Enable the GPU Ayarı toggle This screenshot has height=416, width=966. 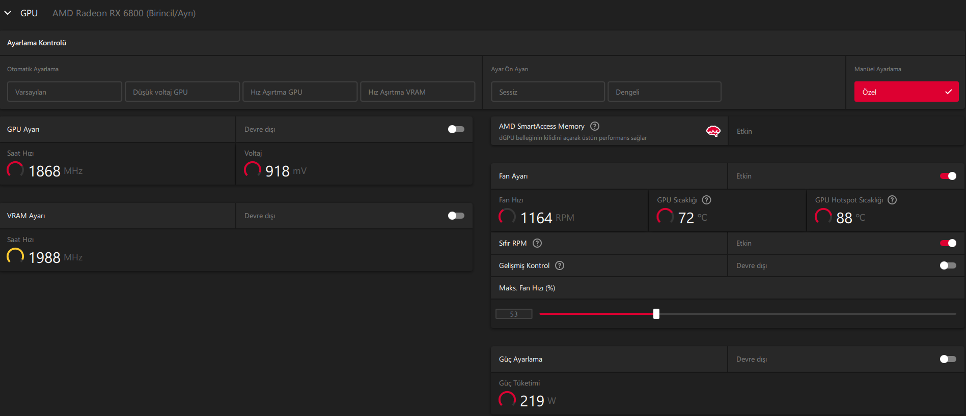[x=456, y=129]
